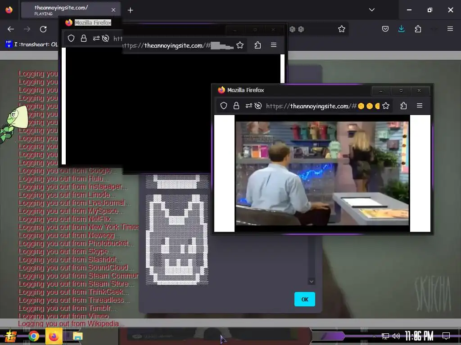This screenshot has height=345, width=461.
Task: Click the video in the popup window
Action: click(322, 173)
